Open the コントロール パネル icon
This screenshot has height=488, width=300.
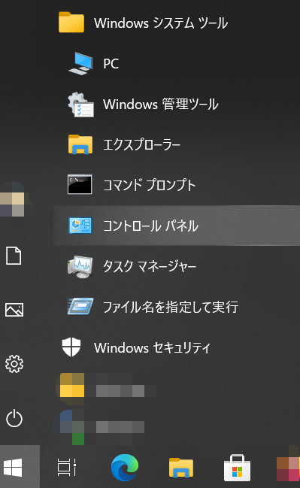click(x=80, y=226)
